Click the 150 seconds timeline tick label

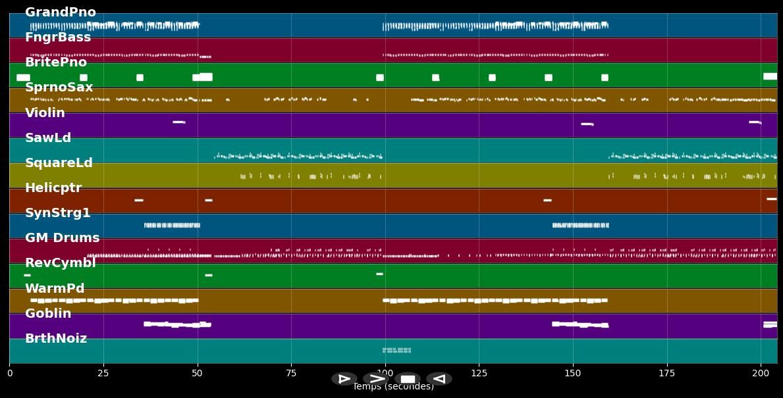coord(573,374)
